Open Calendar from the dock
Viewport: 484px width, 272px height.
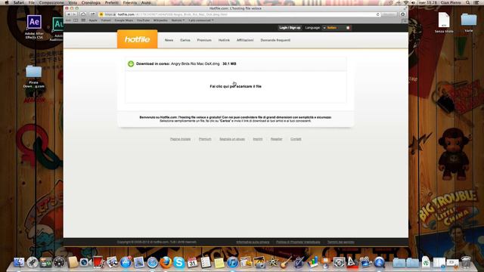(193, 262)
